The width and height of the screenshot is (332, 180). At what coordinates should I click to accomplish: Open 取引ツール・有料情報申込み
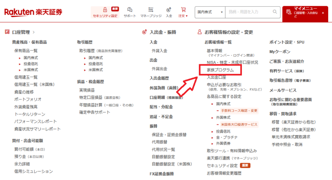pos(232,151)
